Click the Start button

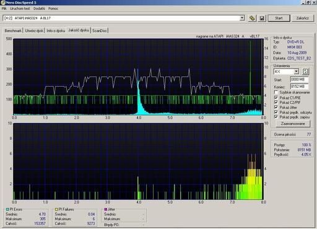click(279, 18)
